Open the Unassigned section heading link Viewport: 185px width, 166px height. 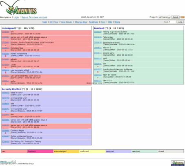tap(8, 28)
